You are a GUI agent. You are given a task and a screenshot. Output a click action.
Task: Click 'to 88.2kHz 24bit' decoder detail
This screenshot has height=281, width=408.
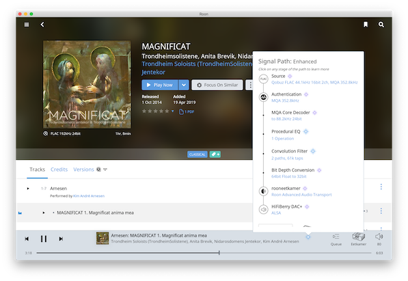tap(286, 119)
